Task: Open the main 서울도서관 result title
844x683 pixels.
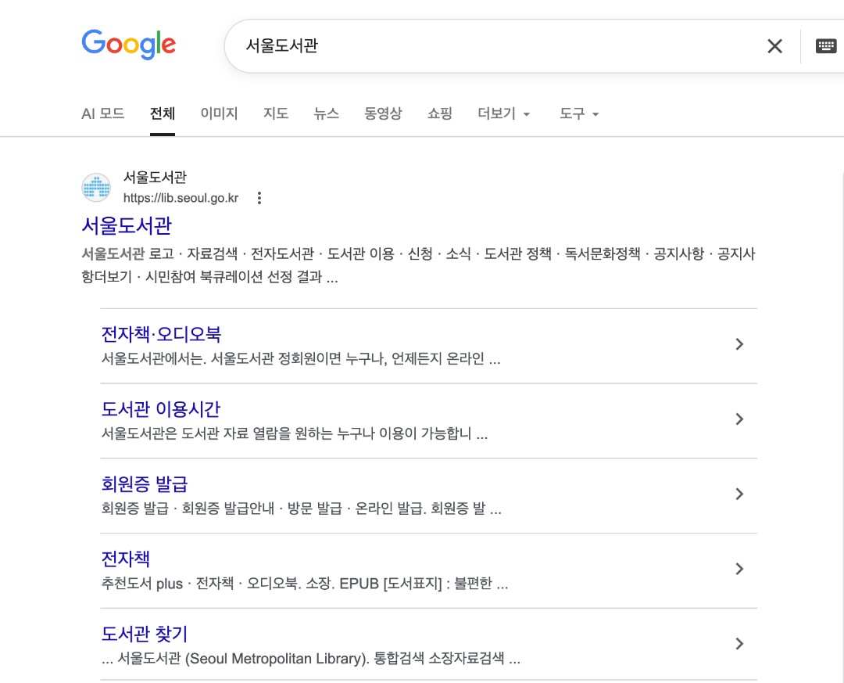Action: 127,225
